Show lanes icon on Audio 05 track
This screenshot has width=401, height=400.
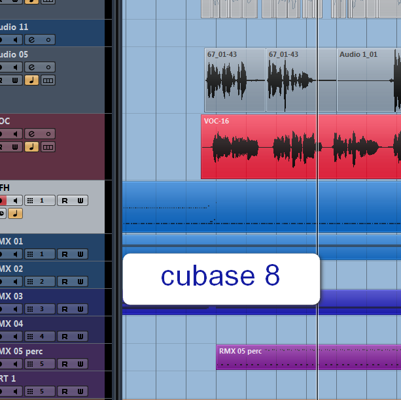(x=48, y=80)
